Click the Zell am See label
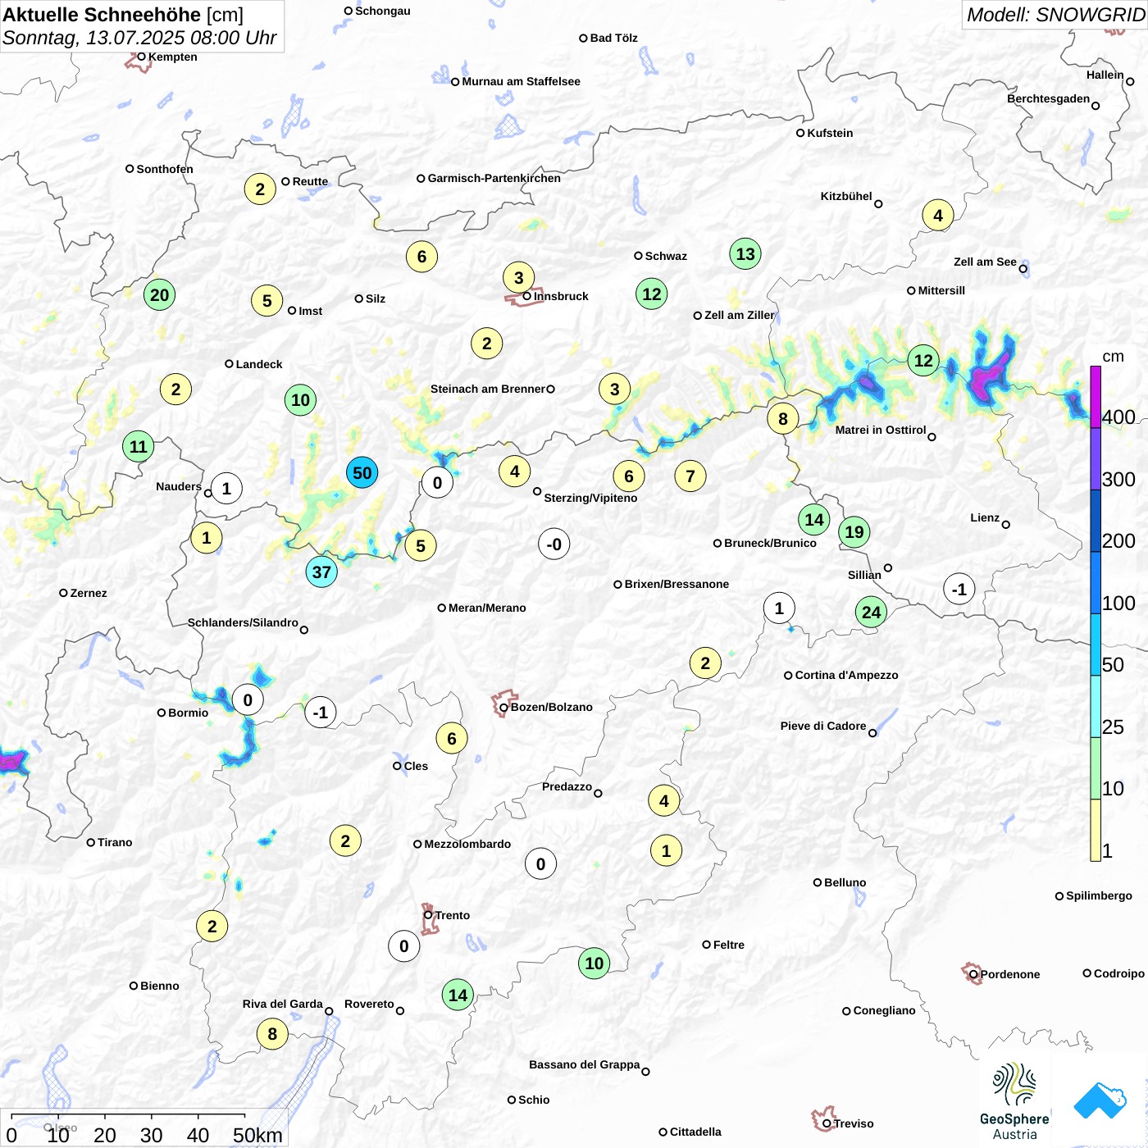The height and width of the screenshot is (1148, 1148). [x=985, y=262]
